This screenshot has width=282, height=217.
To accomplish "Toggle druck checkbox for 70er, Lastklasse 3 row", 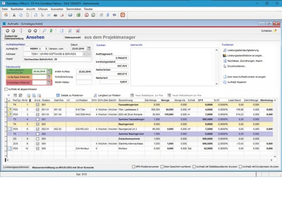I will click(x=38, y=110).
